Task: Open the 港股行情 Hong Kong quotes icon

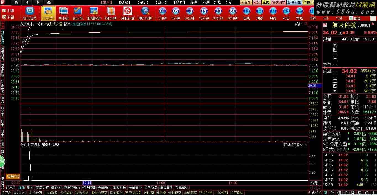Action: pos(127,13)
